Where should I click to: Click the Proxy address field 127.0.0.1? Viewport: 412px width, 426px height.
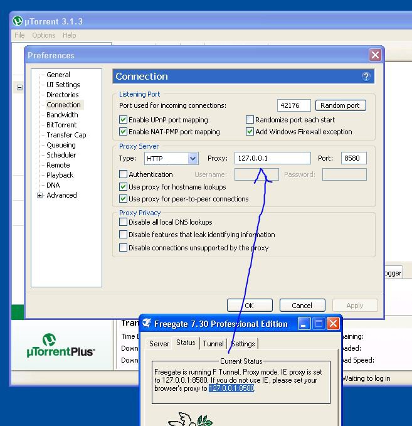click(x=272, y=158)
